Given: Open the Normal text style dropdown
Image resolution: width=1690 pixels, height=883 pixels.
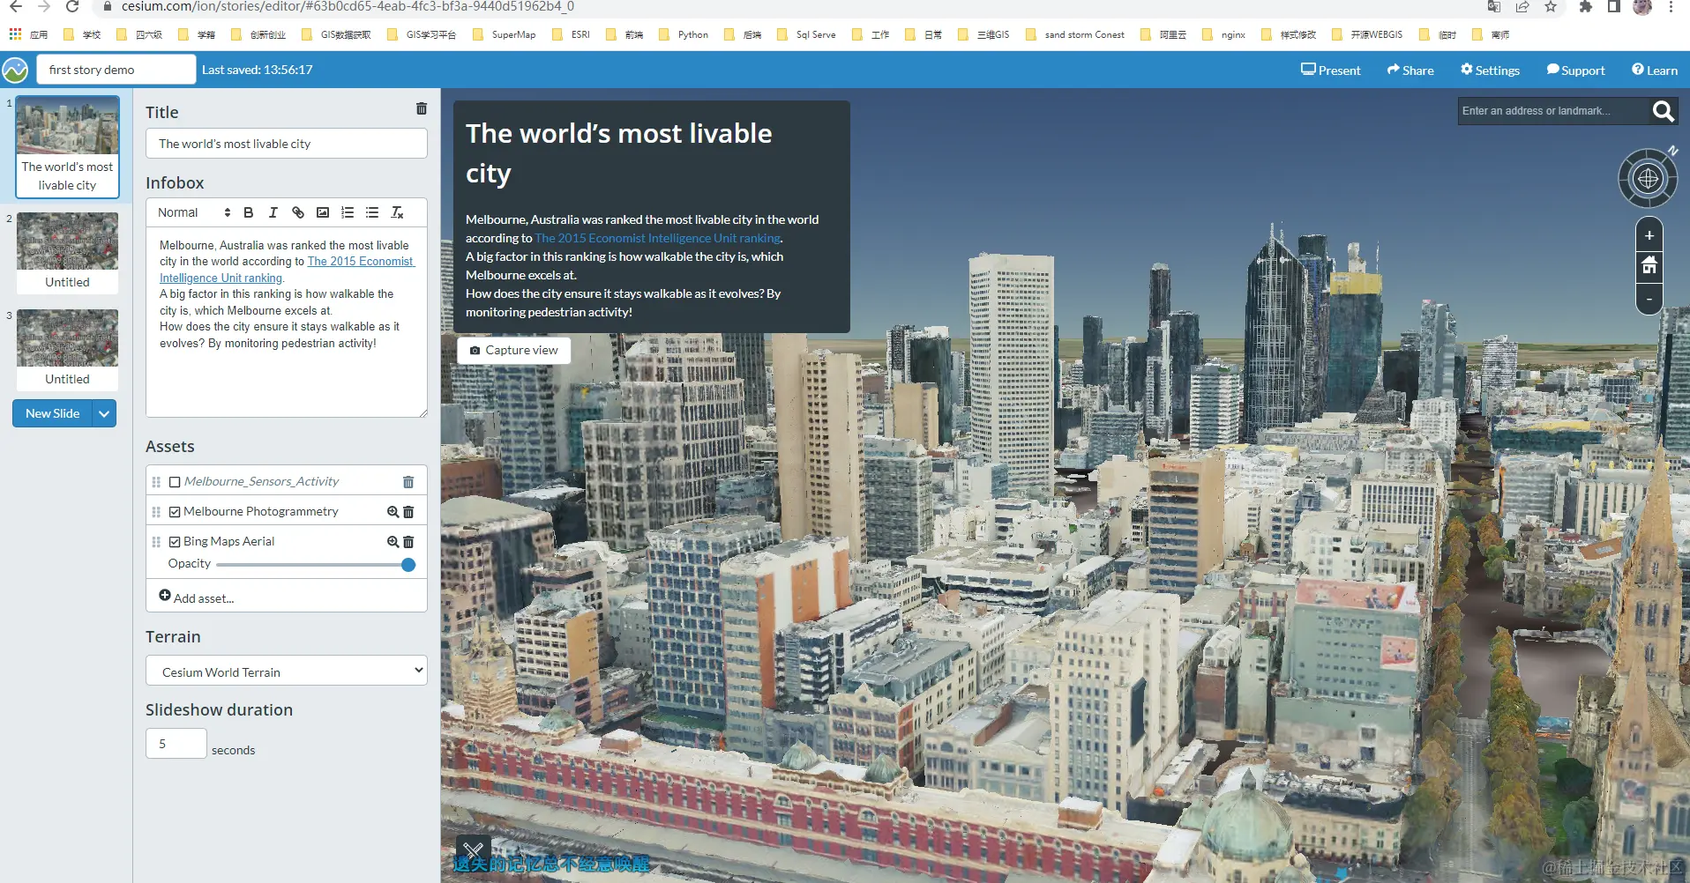Looking at the screenshot, I should pos(194,212).
